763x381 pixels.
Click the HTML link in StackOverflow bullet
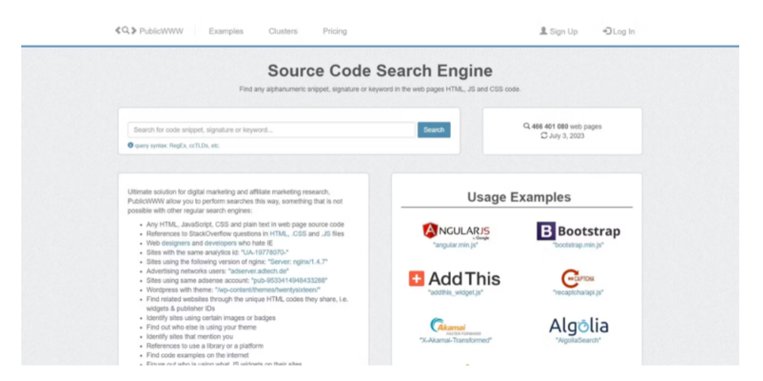279,234
